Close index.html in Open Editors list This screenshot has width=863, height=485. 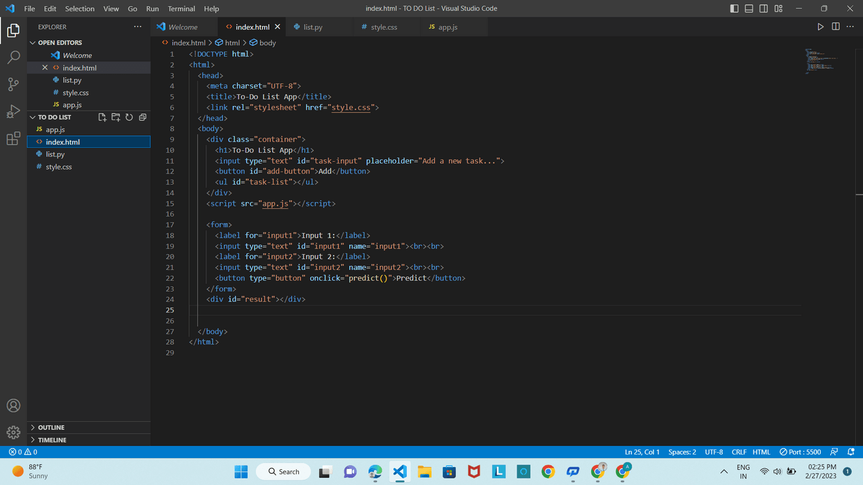point(45,68)
